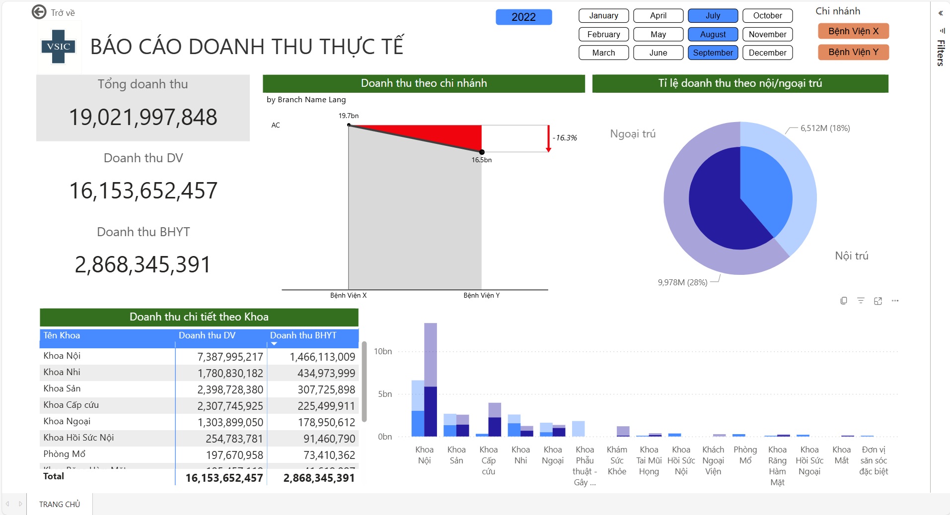Image resolution: width=950 pixels, height=515 pixels.
Task: Open the filter icon on the chart header
Action: [861, 301]
